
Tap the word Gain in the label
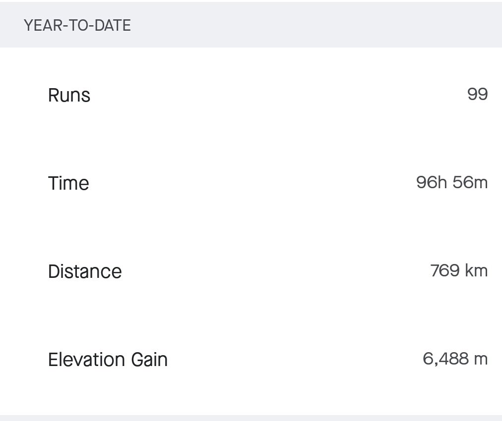click(x=149, y=359)
